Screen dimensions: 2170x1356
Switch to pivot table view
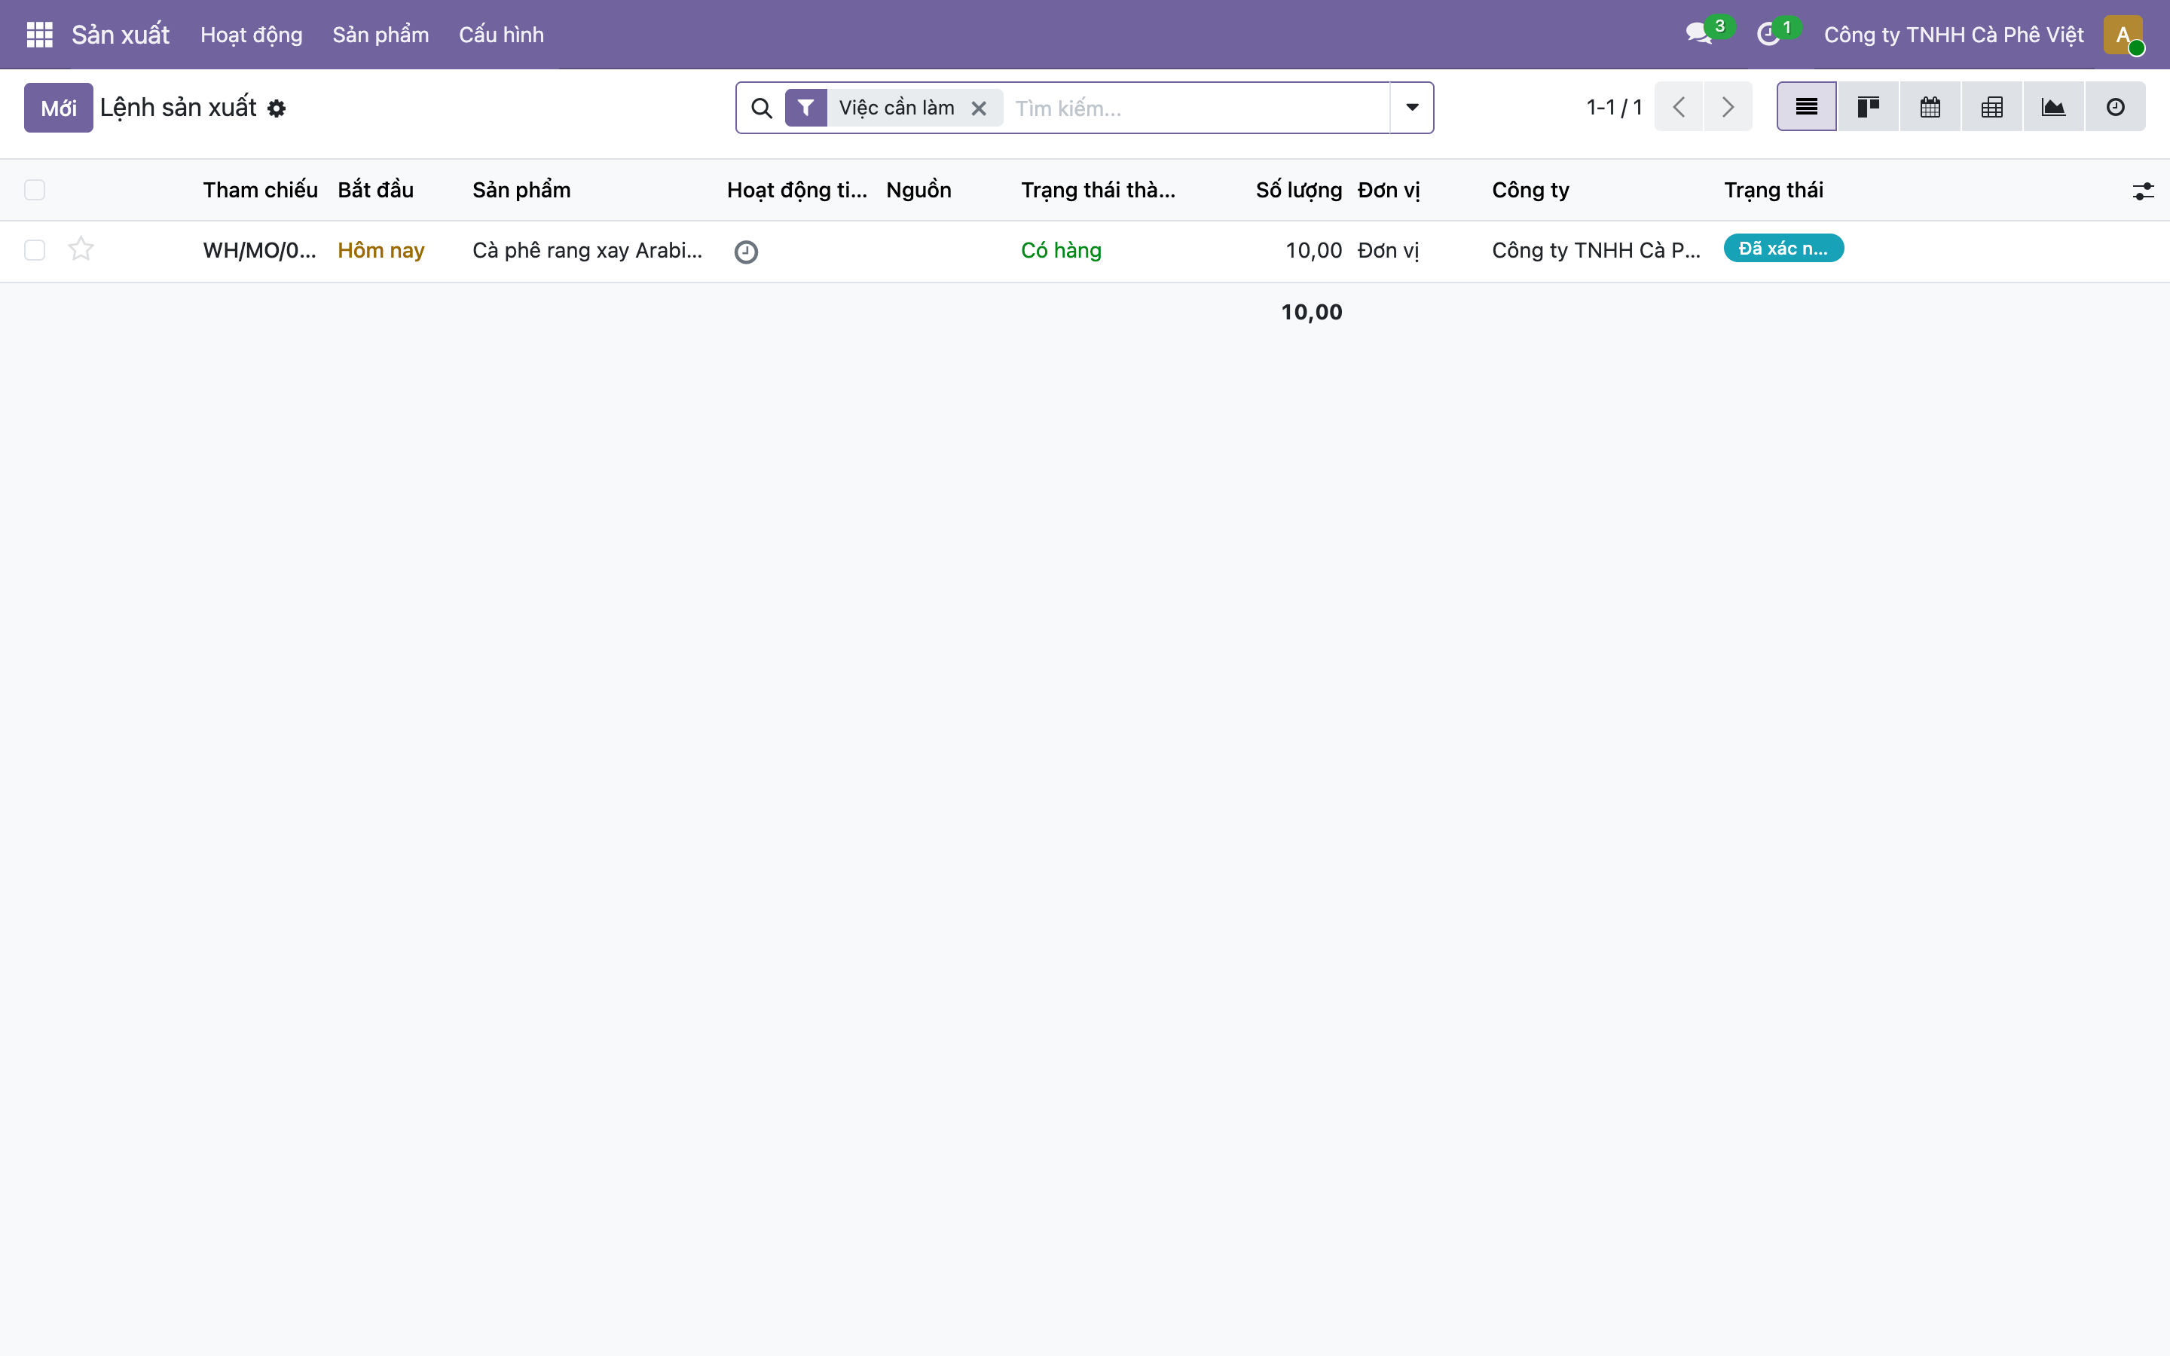click(1991, 107)
